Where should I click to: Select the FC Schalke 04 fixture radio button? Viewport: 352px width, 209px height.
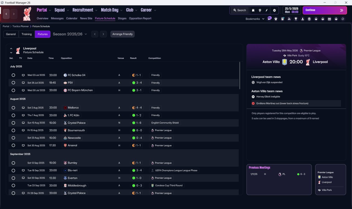point(13,75)
